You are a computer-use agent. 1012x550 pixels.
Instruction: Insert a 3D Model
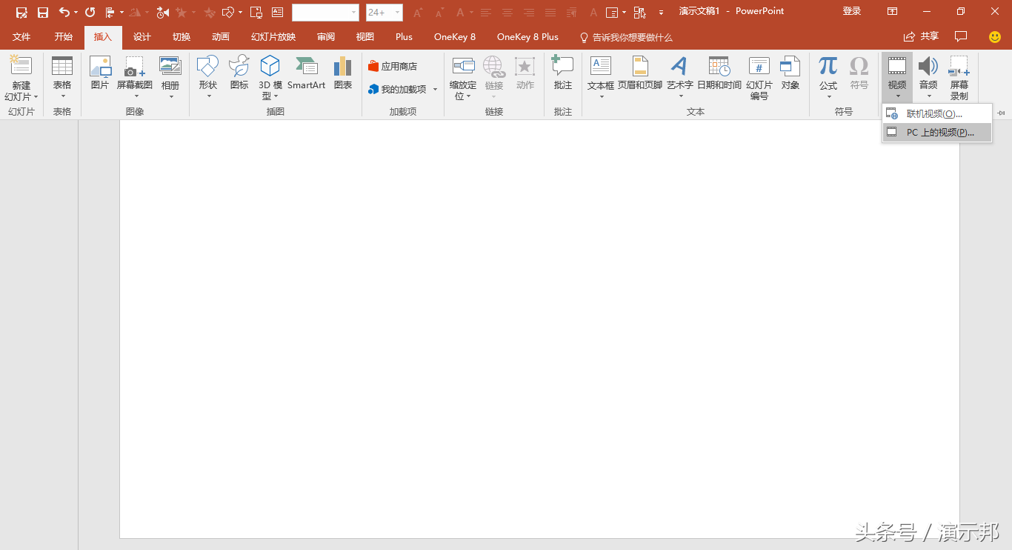coord(270,79)
